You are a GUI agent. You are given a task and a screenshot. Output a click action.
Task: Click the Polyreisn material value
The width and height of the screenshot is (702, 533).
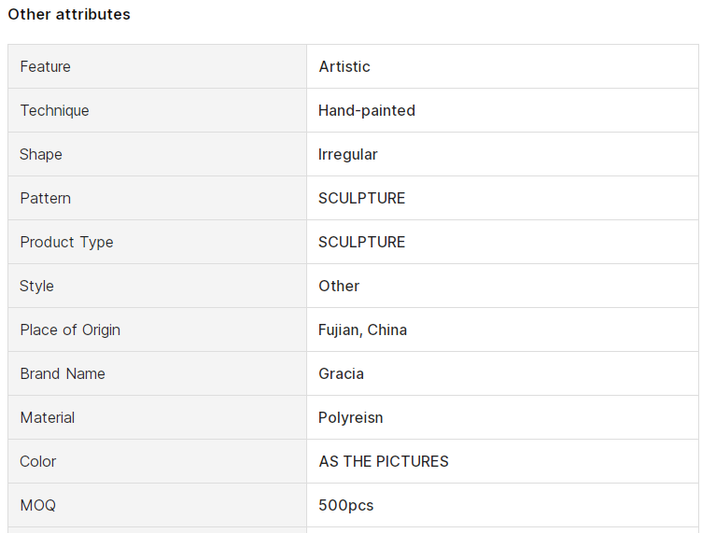(x=351, y=417)
